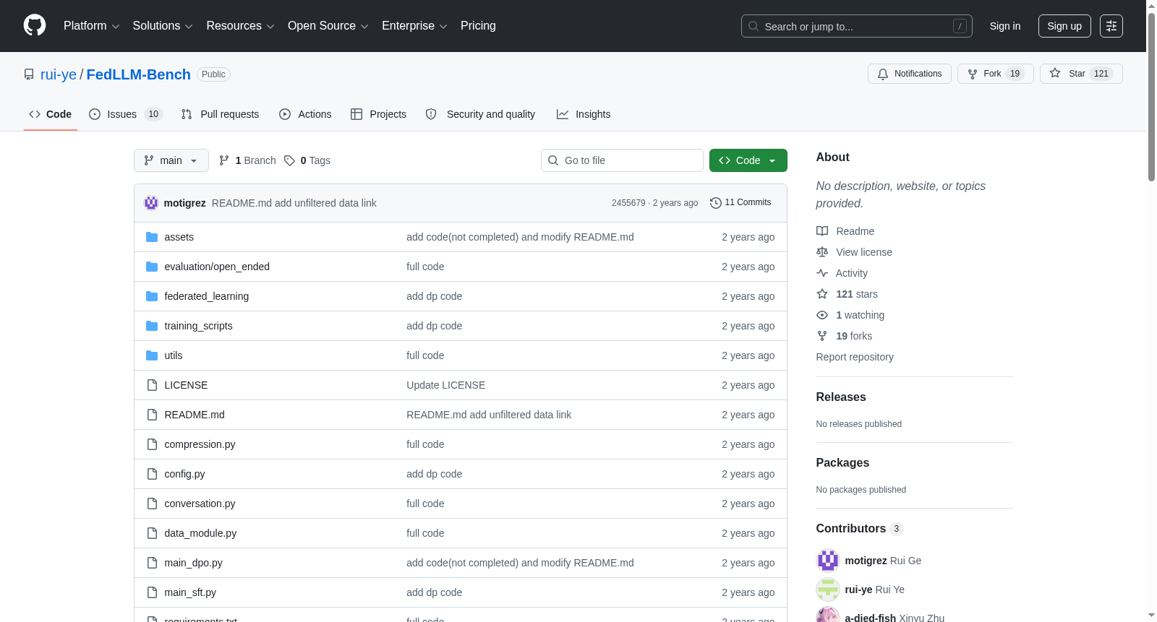This screenshot has width=1157, height=622.
Task: Open the config.py file link
Action: pos(184,474)
